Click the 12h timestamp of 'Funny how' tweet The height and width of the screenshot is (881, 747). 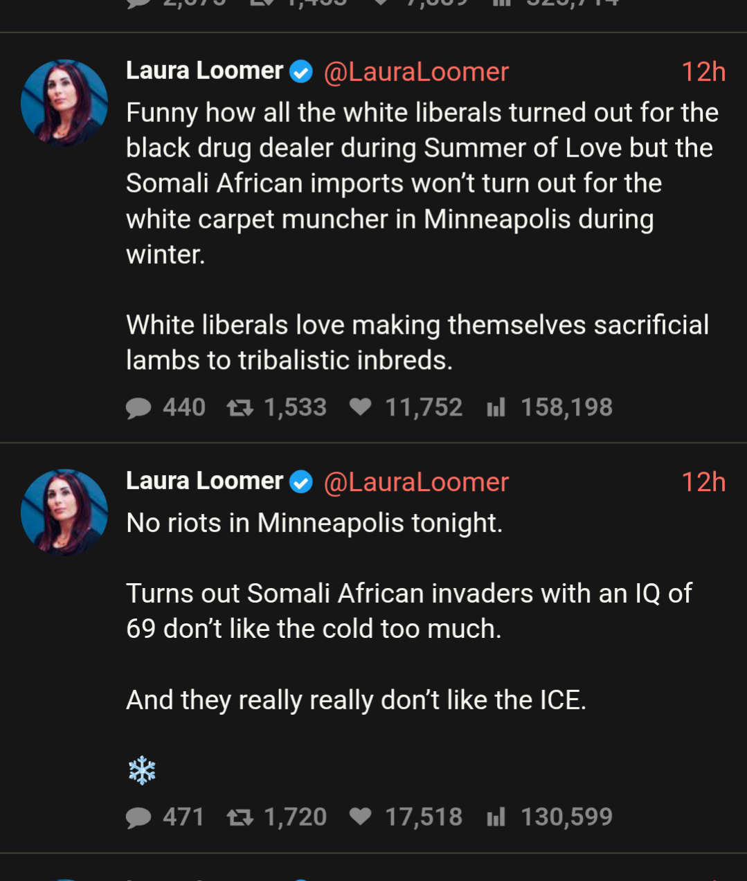[703, 72]
